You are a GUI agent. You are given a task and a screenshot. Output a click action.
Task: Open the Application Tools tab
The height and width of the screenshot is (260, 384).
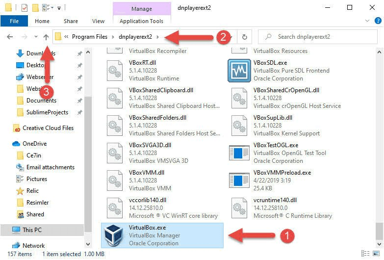(x=142, y=21)
